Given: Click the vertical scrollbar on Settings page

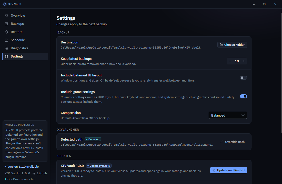Looking at the screenshot, I should coord(281,73).
